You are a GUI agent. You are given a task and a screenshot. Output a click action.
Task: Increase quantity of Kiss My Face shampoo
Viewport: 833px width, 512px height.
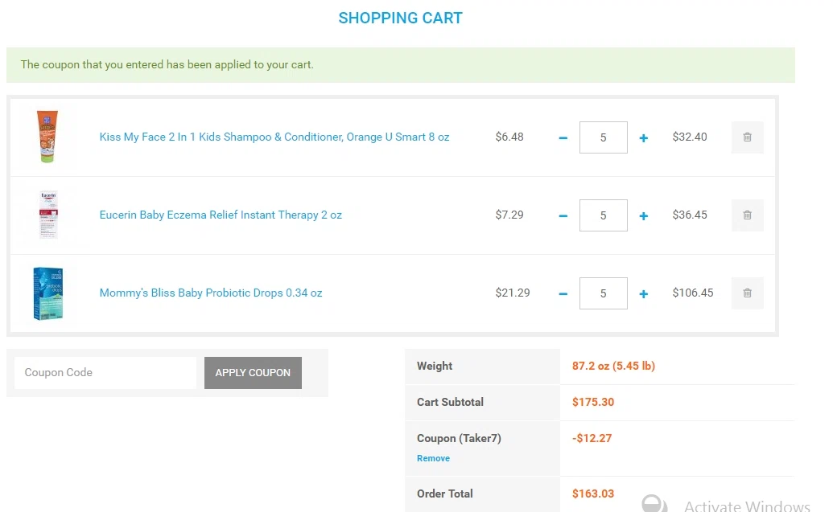(x=643, y=138)
